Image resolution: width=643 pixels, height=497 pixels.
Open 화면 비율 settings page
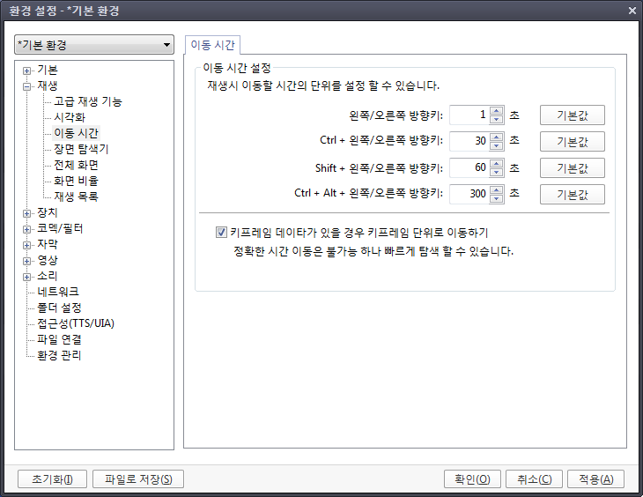point(77,181)
